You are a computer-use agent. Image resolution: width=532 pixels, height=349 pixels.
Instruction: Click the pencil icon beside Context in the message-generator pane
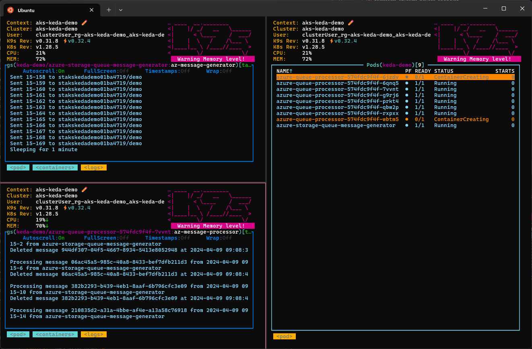pos(84,23)
